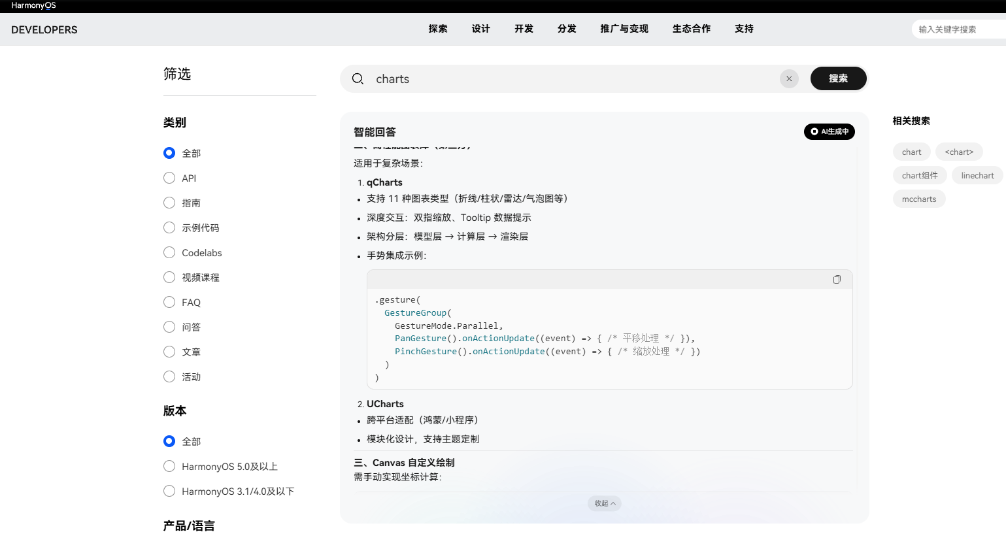1006x534 pixels.
Task: Click the 深度交互 bullet line
Action: tap(448, 218)
